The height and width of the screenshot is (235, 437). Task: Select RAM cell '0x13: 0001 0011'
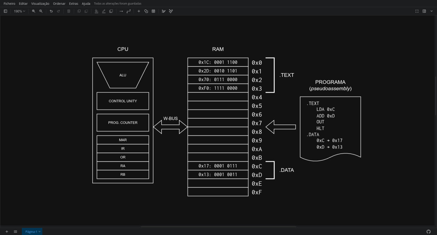point(218,174)
